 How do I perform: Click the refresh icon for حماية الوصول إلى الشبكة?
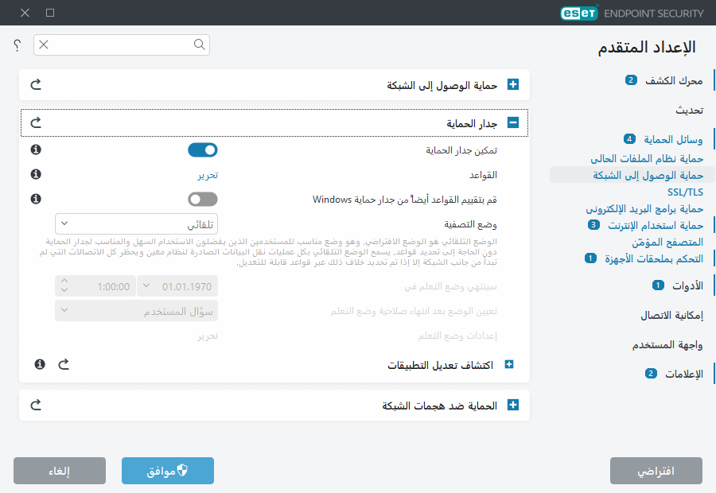[x=35, y=83]
